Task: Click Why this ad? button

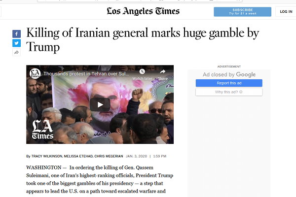Action: click(229, 92)
